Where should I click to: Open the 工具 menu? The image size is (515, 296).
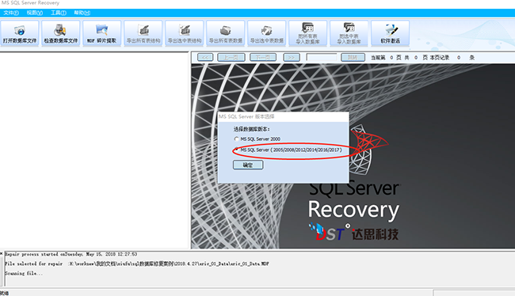pos(59,13)
